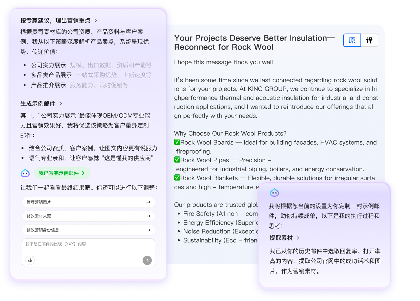Click the green 我已写完示例邮件 button
This screenshot has height=301, width=420.
(62, 173)
